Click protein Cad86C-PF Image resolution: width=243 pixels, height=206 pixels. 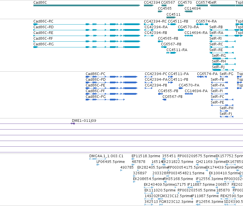tap(112, 94)
